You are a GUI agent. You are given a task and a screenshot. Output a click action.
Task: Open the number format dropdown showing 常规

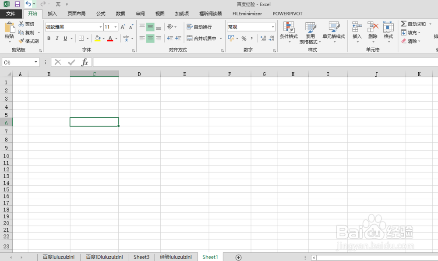tap(273, 27)
